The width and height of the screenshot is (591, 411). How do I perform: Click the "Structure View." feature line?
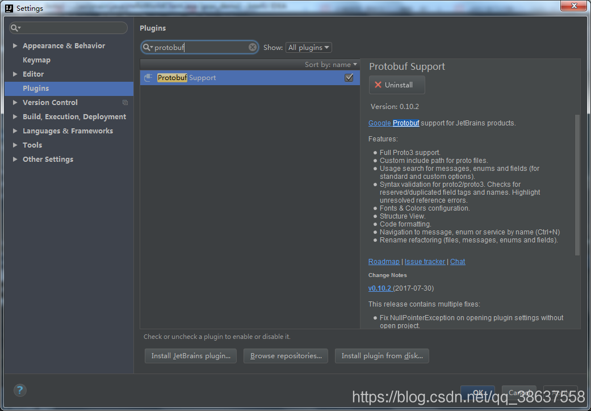click(x=403, y=216)
